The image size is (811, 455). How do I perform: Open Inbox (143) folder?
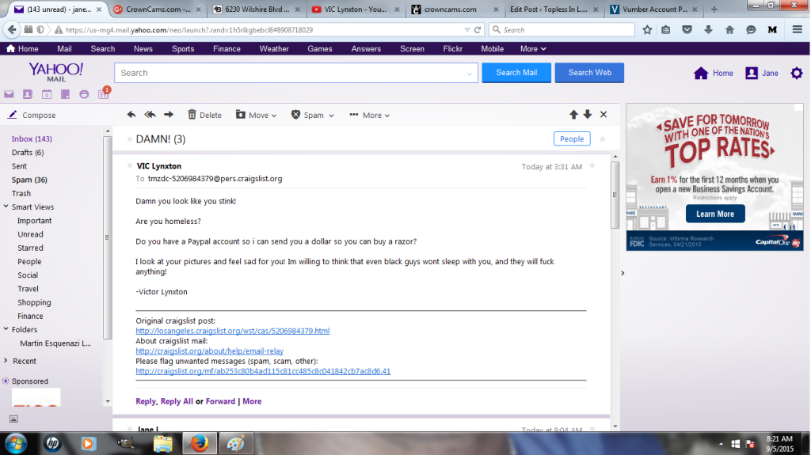[x=32, y=138]
